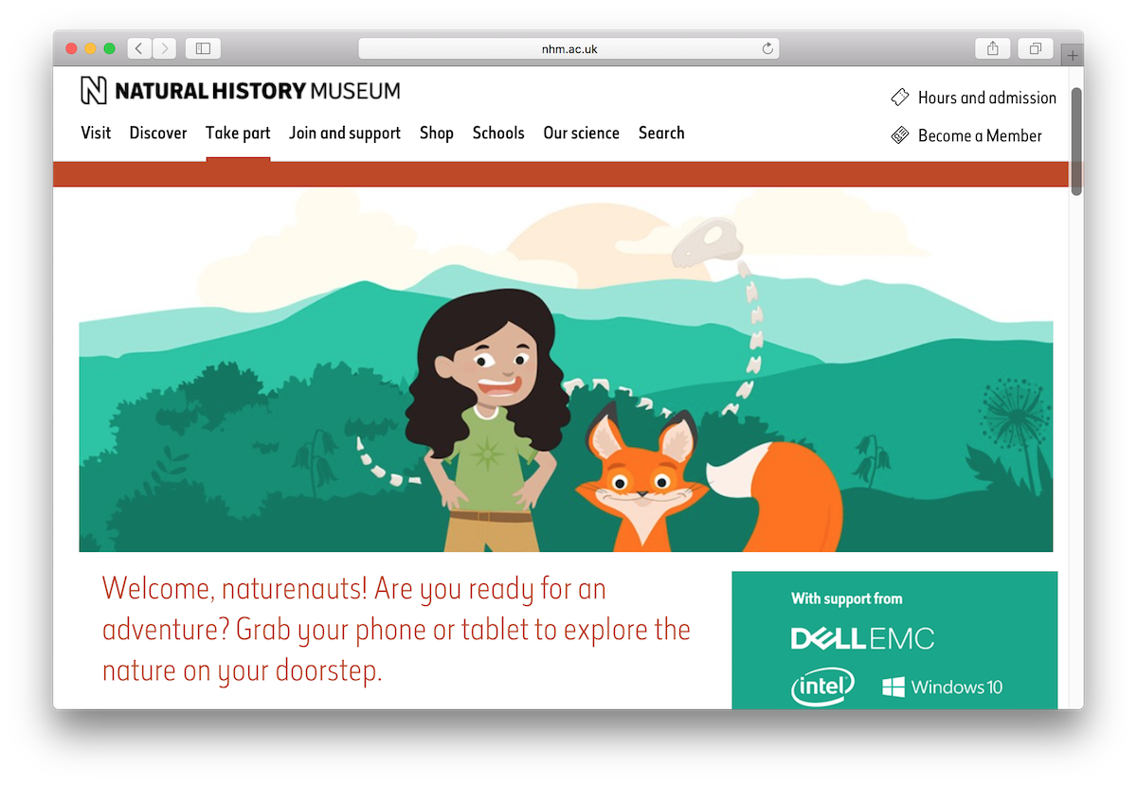This screenshot has width=1137, height=785.
Task: Add a new tab with plus button
Action: [x=1073, y=56]
